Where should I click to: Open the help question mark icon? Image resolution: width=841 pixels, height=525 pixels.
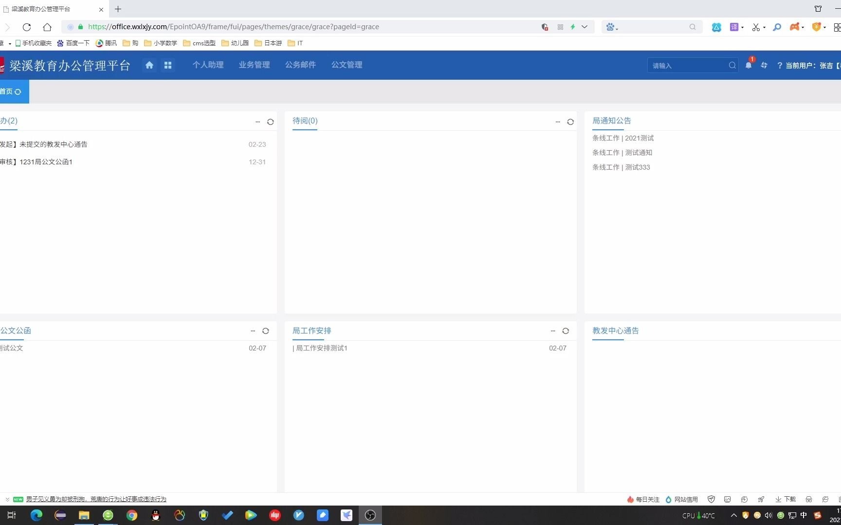[780, 65]
